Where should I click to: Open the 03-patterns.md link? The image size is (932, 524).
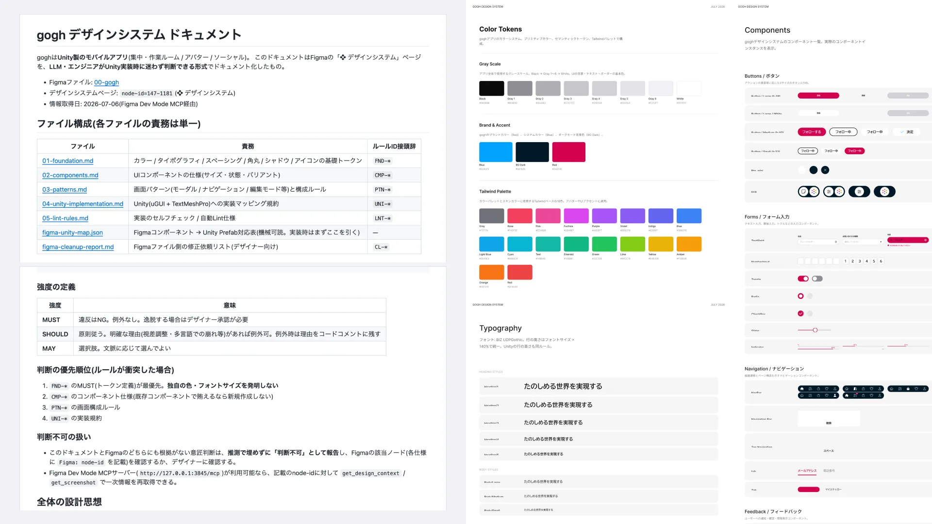point(65,189)
